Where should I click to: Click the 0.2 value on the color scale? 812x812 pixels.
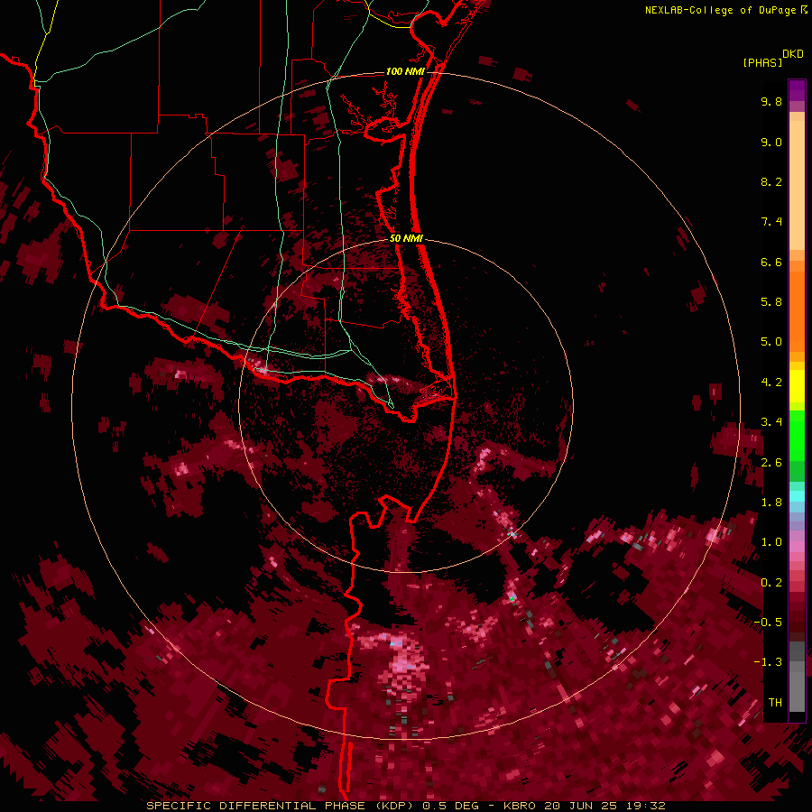[x=771, y=583]
